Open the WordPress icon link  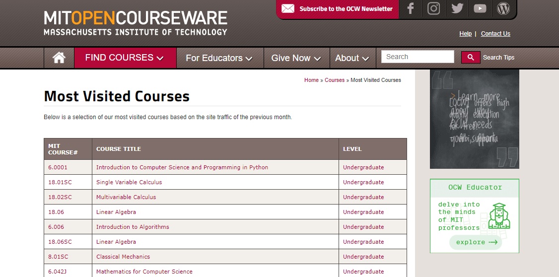503,8
